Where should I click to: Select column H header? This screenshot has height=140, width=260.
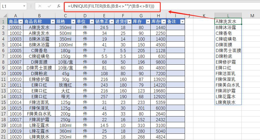[158, 16]
